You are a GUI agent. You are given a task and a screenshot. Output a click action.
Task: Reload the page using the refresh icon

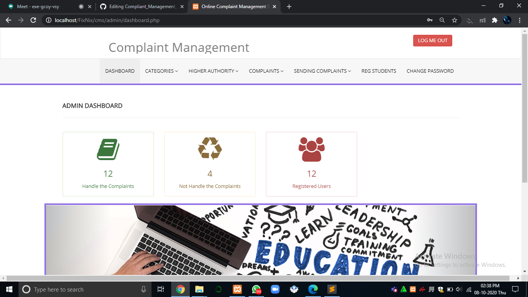coord(33,20)
